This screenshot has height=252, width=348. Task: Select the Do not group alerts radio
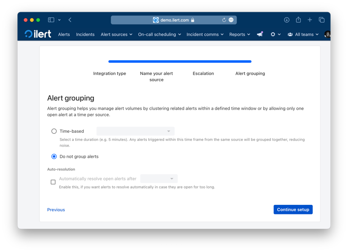(x=54, y=156)
